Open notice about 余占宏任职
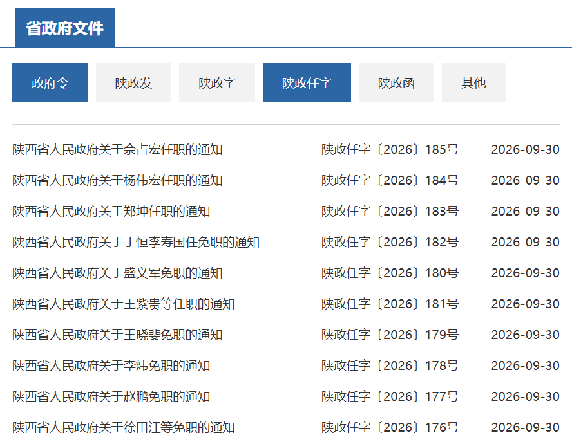 117,149
